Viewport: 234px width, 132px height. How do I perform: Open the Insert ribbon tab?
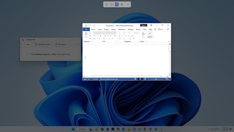pos(99,29)
